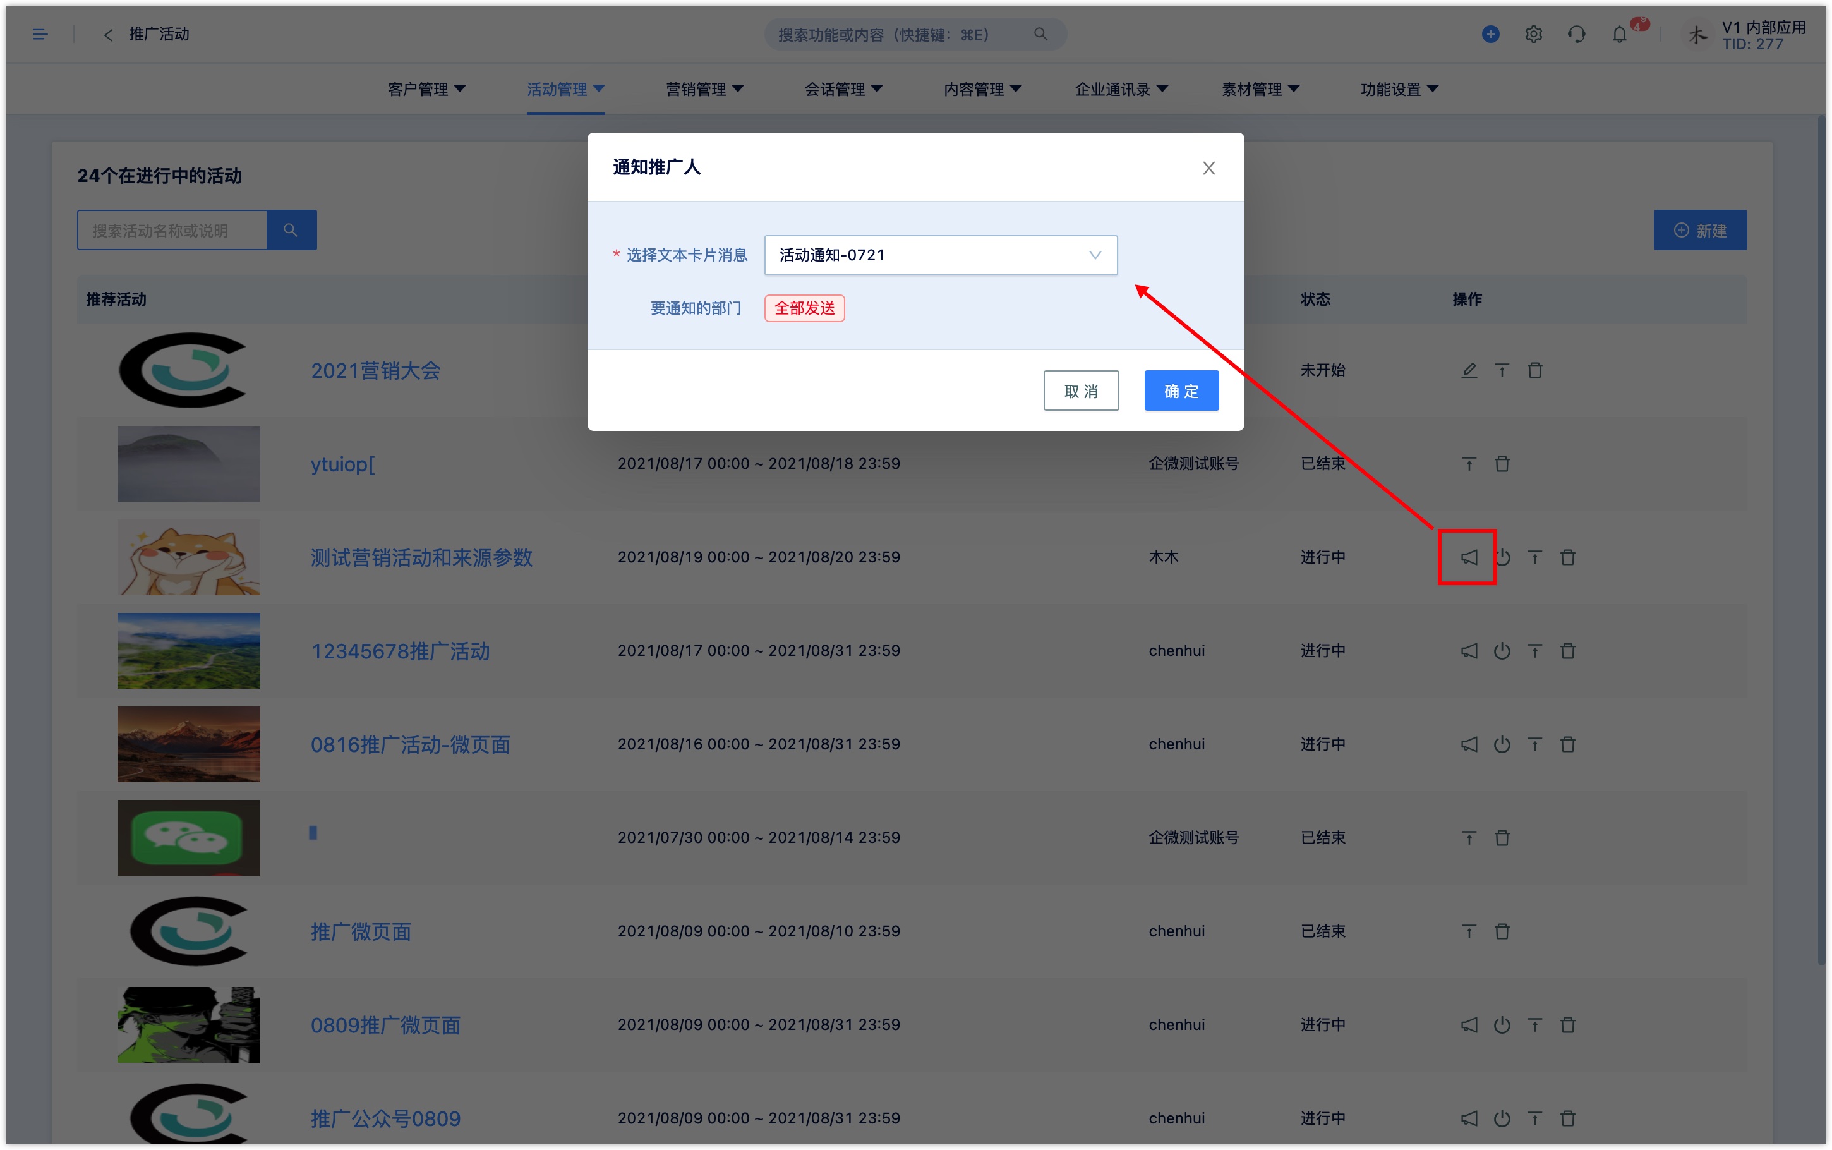Stop the 0809推广微页面 activity
This screenshot has width=1832, height=1150.
point(1502,1026)
